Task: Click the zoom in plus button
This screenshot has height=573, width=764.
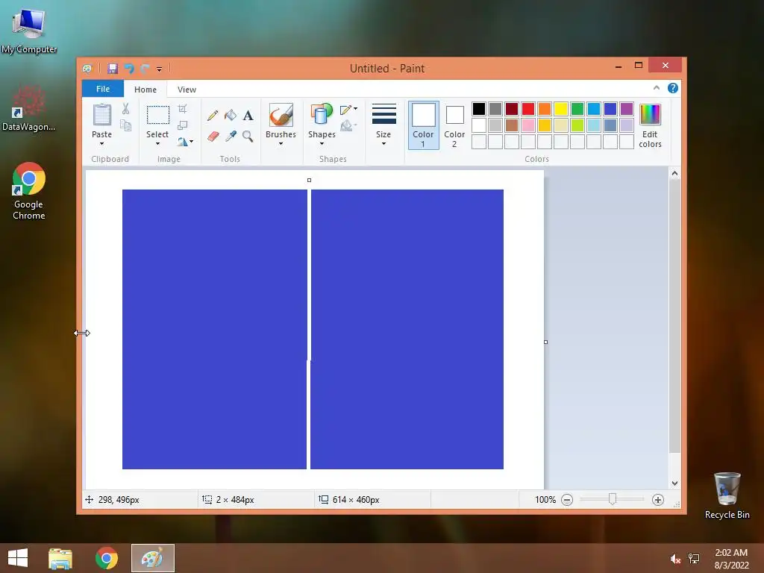Action: [658, 500]
